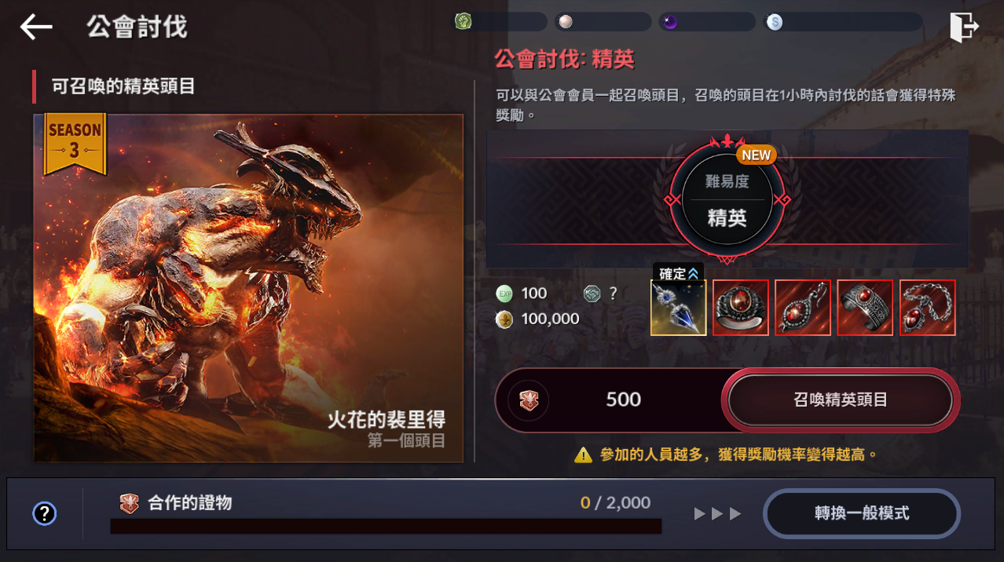Select the red necklace reward item
The image size is (1004, 562).
coord(928,308)
